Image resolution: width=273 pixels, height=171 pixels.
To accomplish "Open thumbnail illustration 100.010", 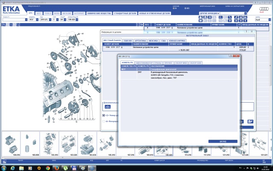I will pyautogui.click(x=11, y=144).
